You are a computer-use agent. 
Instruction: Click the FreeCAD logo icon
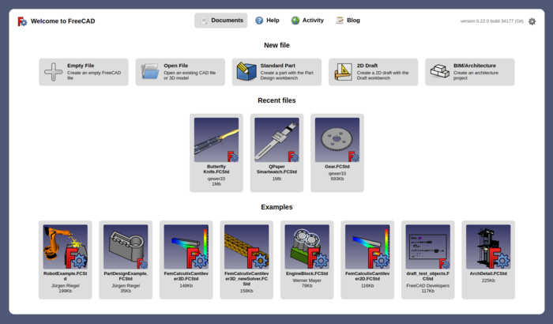[x=22, y=21]
